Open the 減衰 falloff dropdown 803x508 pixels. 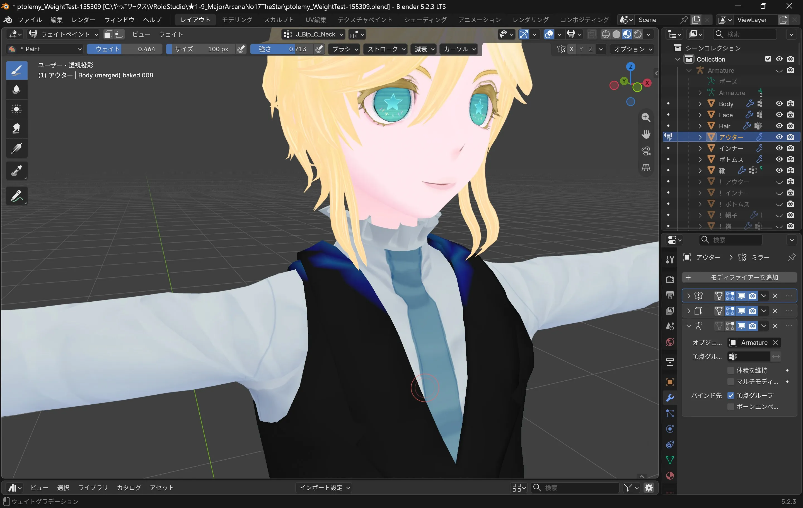[x=424, y=49]
